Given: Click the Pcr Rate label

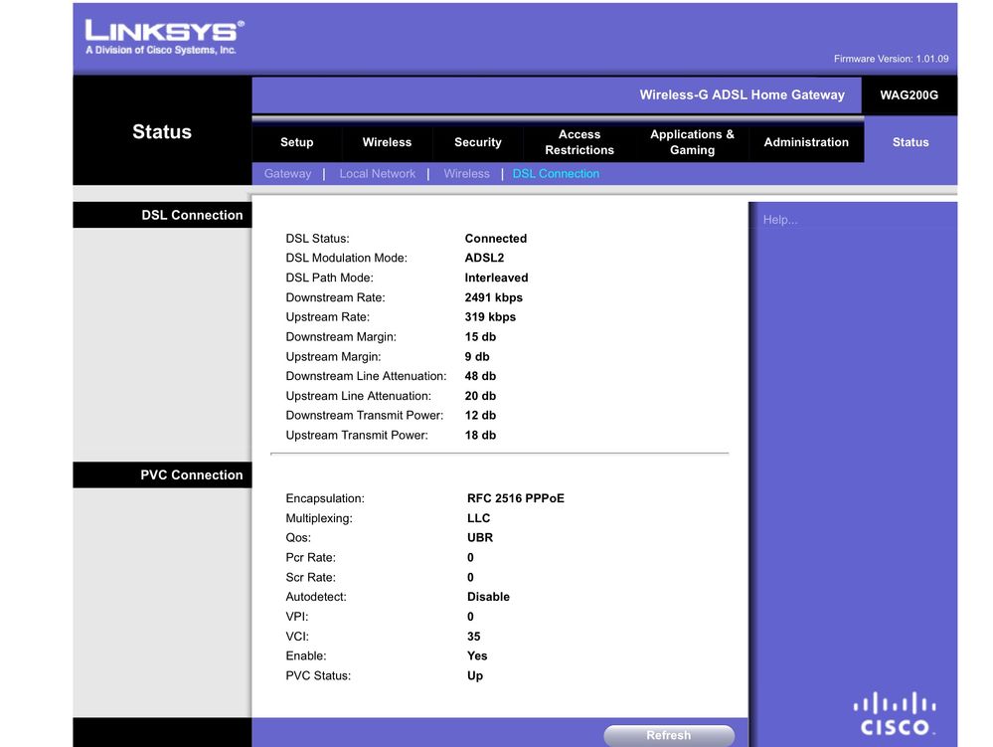Looking at the screenshot, I should 311,558.
